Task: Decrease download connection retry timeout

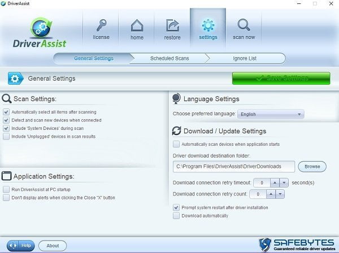Action: coord(284,183)
